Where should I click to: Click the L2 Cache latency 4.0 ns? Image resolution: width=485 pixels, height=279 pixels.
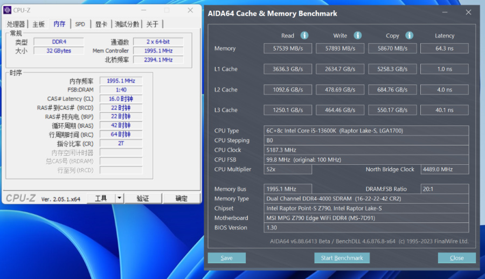pyautogui.click(x=445, y=90)
